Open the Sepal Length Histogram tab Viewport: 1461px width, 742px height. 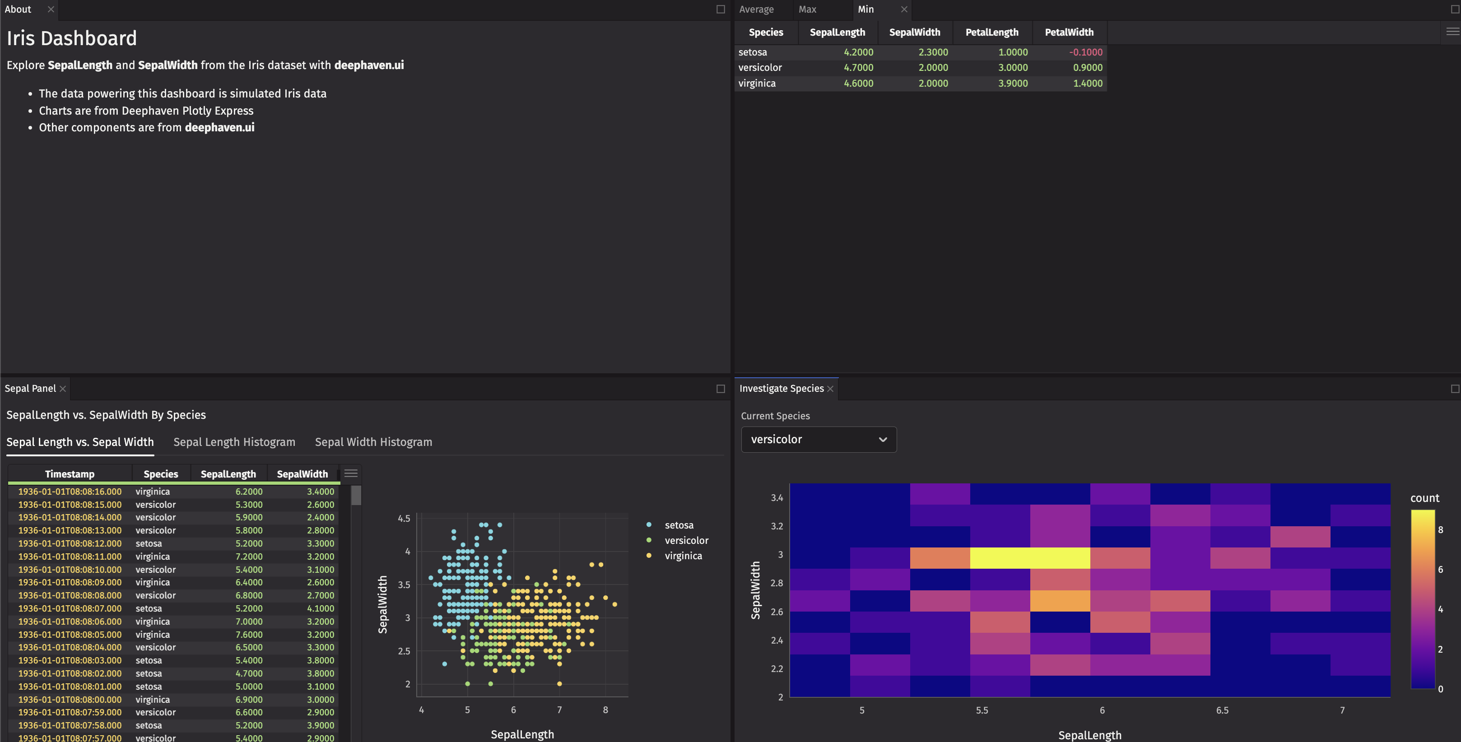click(234, 442)
